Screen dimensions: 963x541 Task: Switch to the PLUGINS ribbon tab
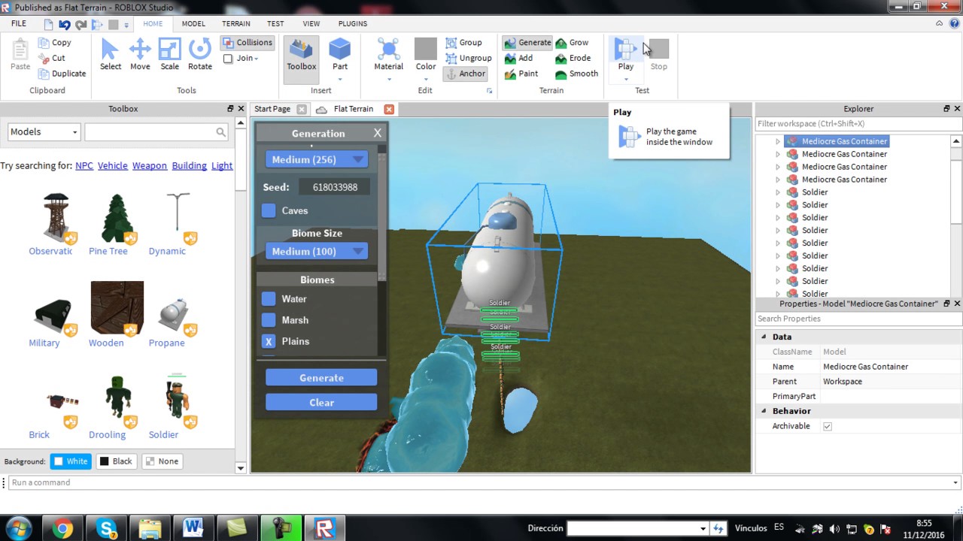(x=353, y=23)
